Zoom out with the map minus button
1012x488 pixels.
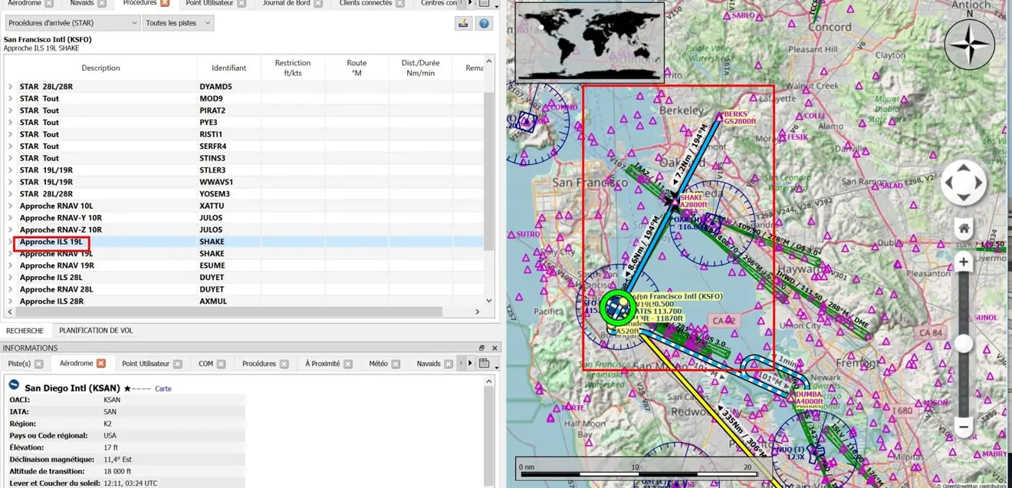point(964,427)
